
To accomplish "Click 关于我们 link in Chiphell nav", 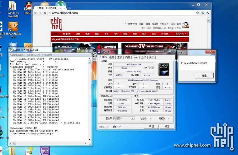I will pyautogui.click(x=165, y=34).
